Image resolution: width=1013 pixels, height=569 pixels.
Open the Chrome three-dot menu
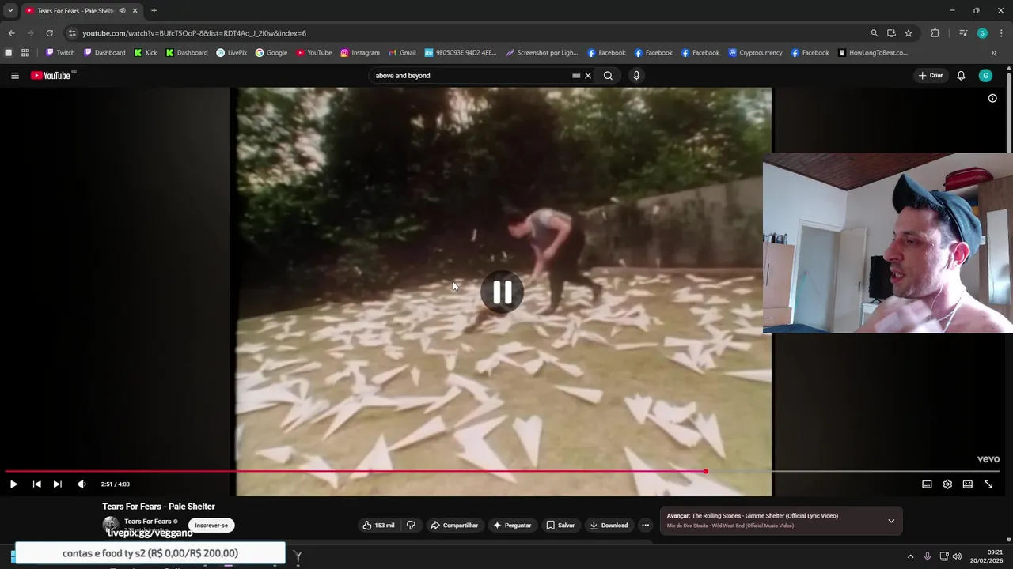(x=1001, y=33)
